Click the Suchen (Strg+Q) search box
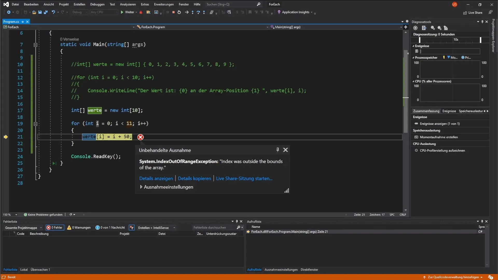 233,4
